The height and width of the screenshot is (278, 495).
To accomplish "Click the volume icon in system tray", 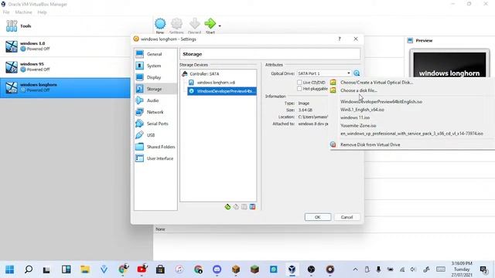I will [413, 270].
